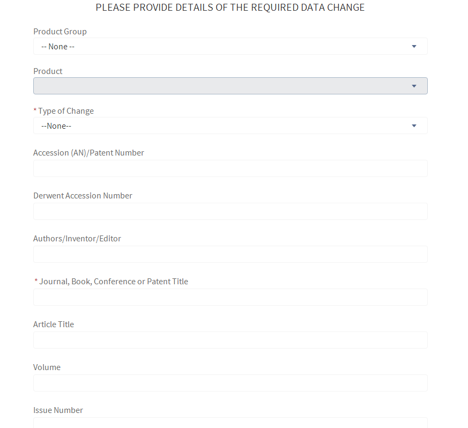This screenshot has width=468, height=428.
Task: Click the Product Group dropdown arrow
Action: click(x=414, y=47)
